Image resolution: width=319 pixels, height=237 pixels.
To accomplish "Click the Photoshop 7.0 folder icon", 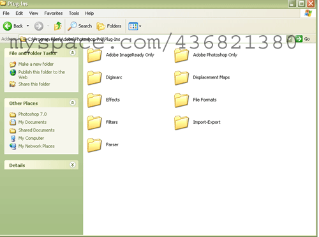I will tap(13, 114).
